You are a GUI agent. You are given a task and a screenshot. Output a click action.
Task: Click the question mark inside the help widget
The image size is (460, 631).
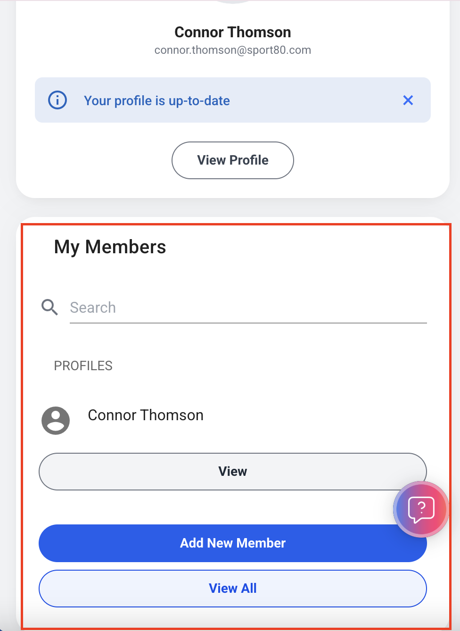[422, 507]
